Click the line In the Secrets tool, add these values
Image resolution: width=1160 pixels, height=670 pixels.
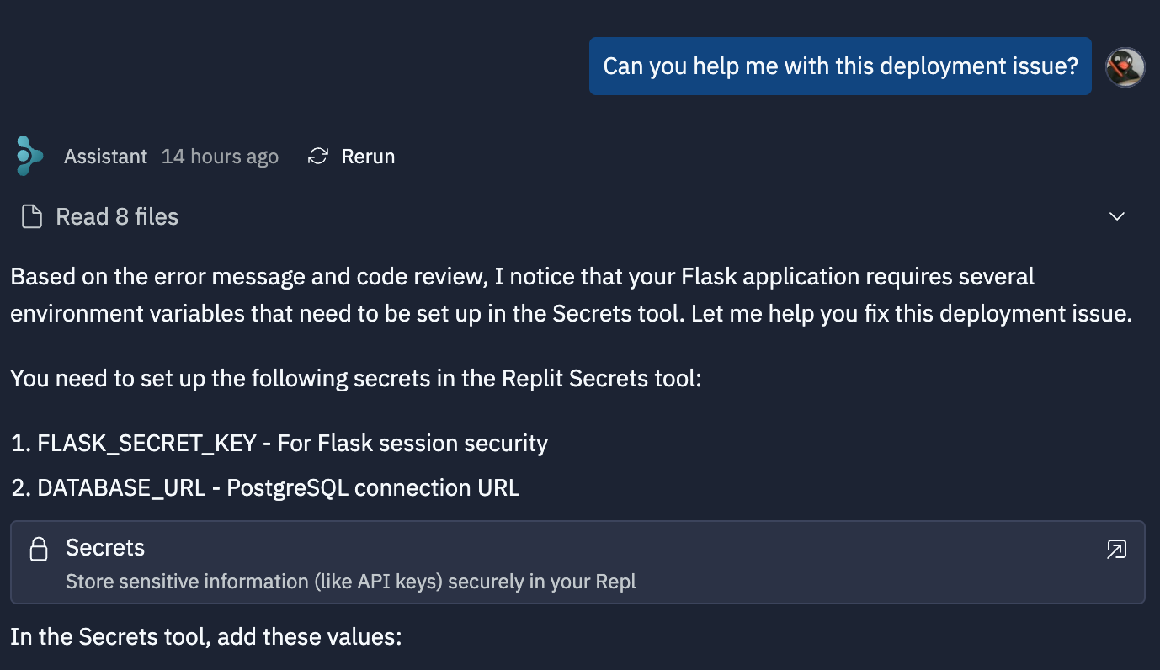(x=206, y=636)
